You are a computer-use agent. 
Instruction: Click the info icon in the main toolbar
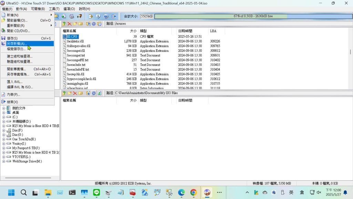pyautogui.click(x=98, y=16)
